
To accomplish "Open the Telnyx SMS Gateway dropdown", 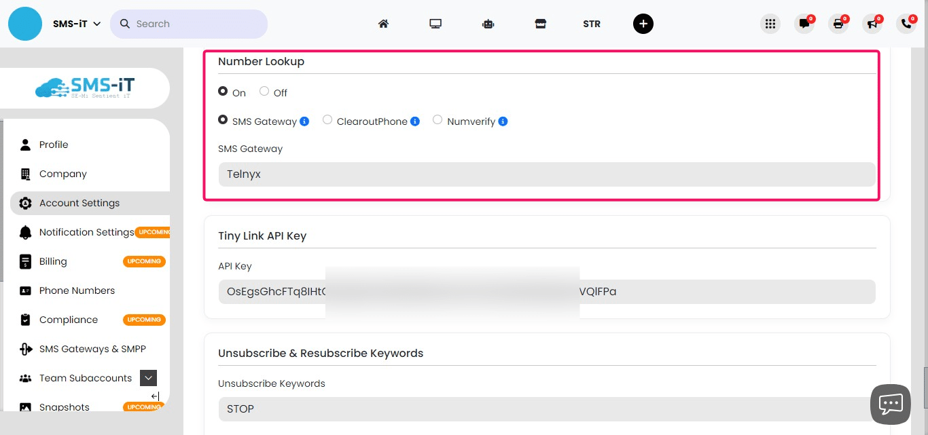I will [547, 174].
